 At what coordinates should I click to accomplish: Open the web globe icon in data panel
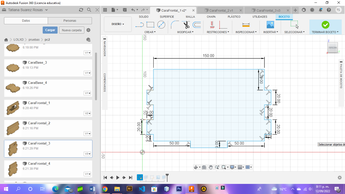pos(88,40)
